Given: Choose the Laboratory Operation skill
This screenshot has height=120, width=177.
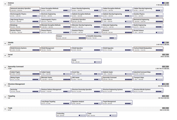Looking at the screenshot, I should [87, 21].
